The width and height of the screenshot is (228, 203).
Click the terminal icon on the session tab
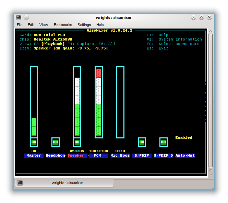pyautogui.click(x=20, y=183)
